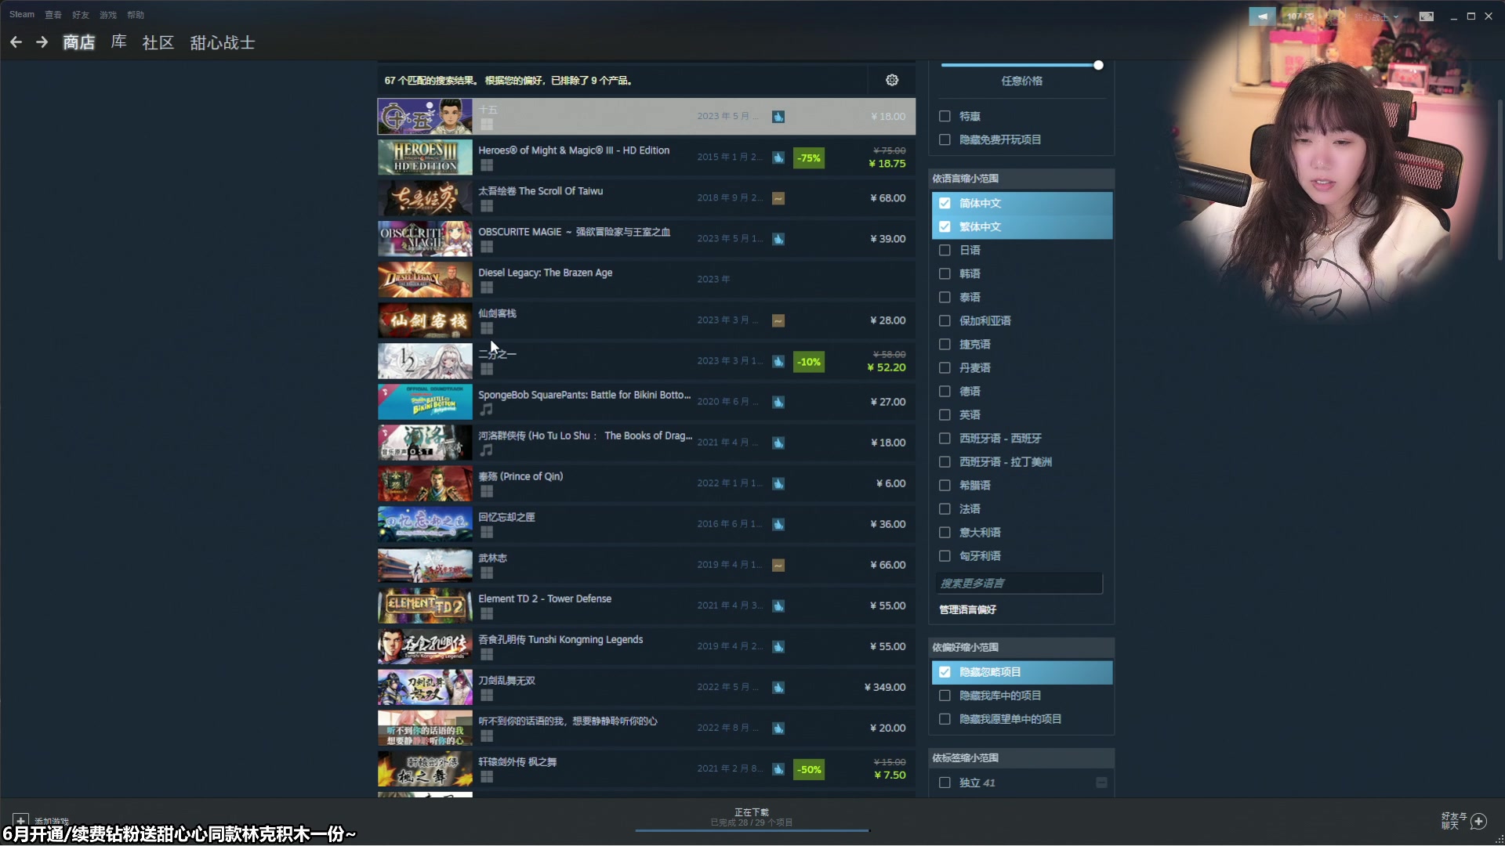Image resolution: width=1505 pixels, height=846 pixels.
Task: Open the 甜心战士 account dropdown at top right
Action: [1376, 16]
